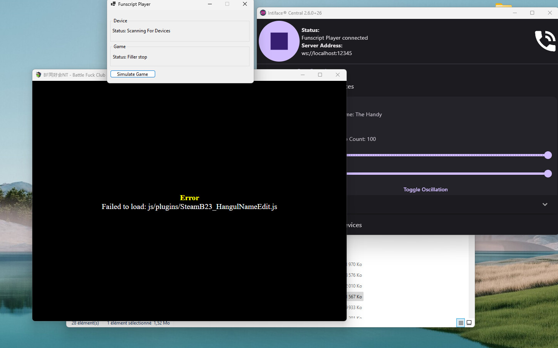
Task: Select the highlighted 567 Ko file row
Action: [355, 296]
